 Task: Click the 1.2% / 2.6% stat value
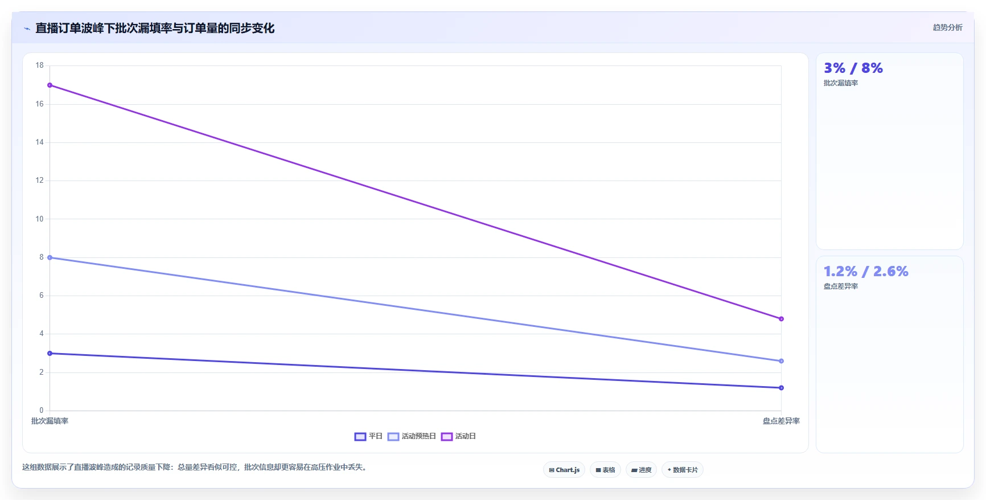pos(866,272)
